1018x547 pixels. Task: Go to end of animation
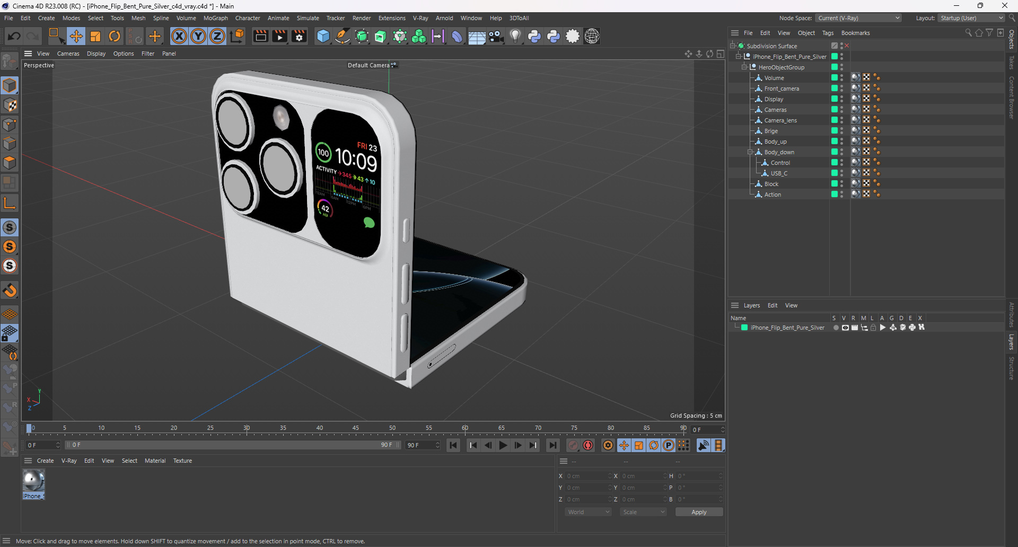pyautogui.click(x=553, y=445)
